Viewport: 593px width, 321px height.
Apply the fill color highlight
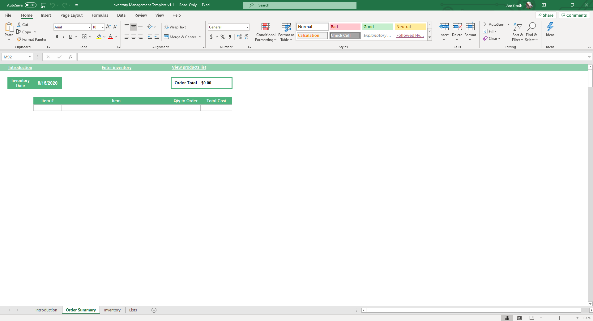99,37
